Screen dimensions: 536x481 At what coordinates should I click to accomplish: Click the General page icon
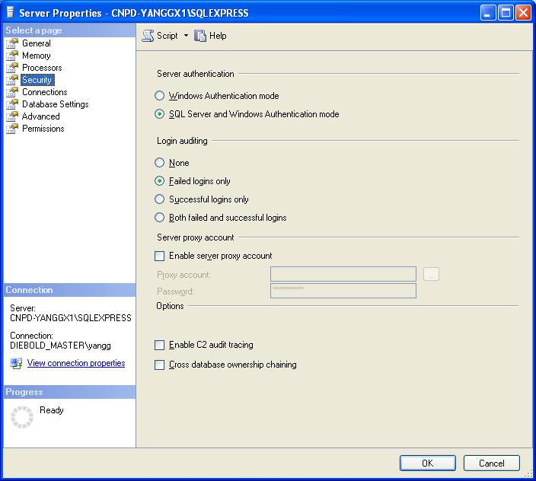(12, 43)
